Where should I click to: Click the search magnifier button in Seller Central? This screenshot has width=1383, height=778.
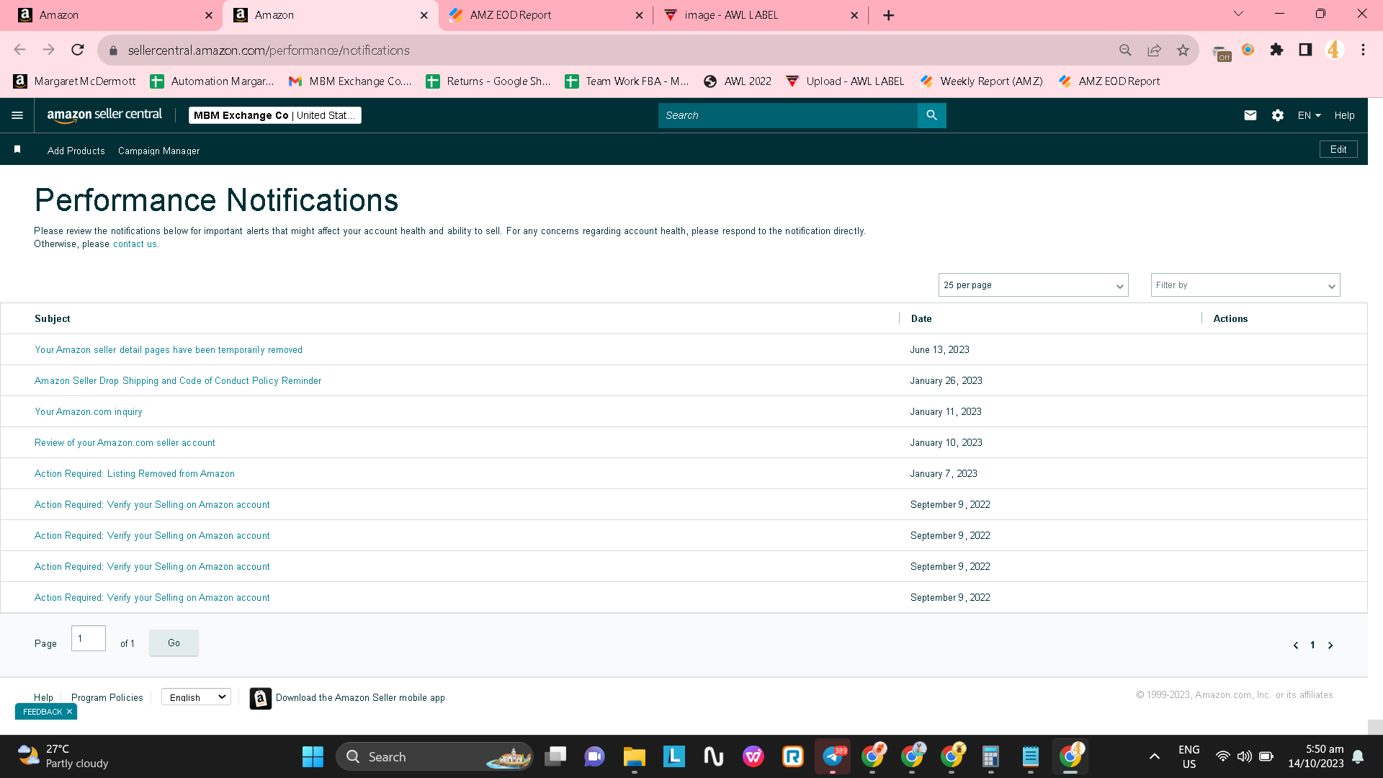pos(931,115)
